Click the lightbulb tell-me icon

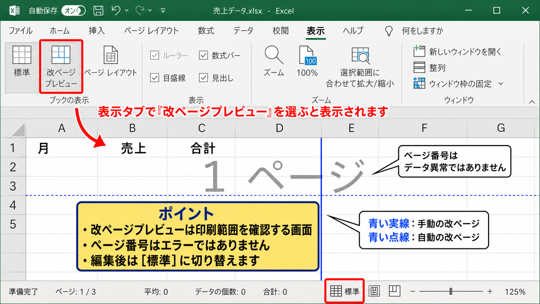389,31
